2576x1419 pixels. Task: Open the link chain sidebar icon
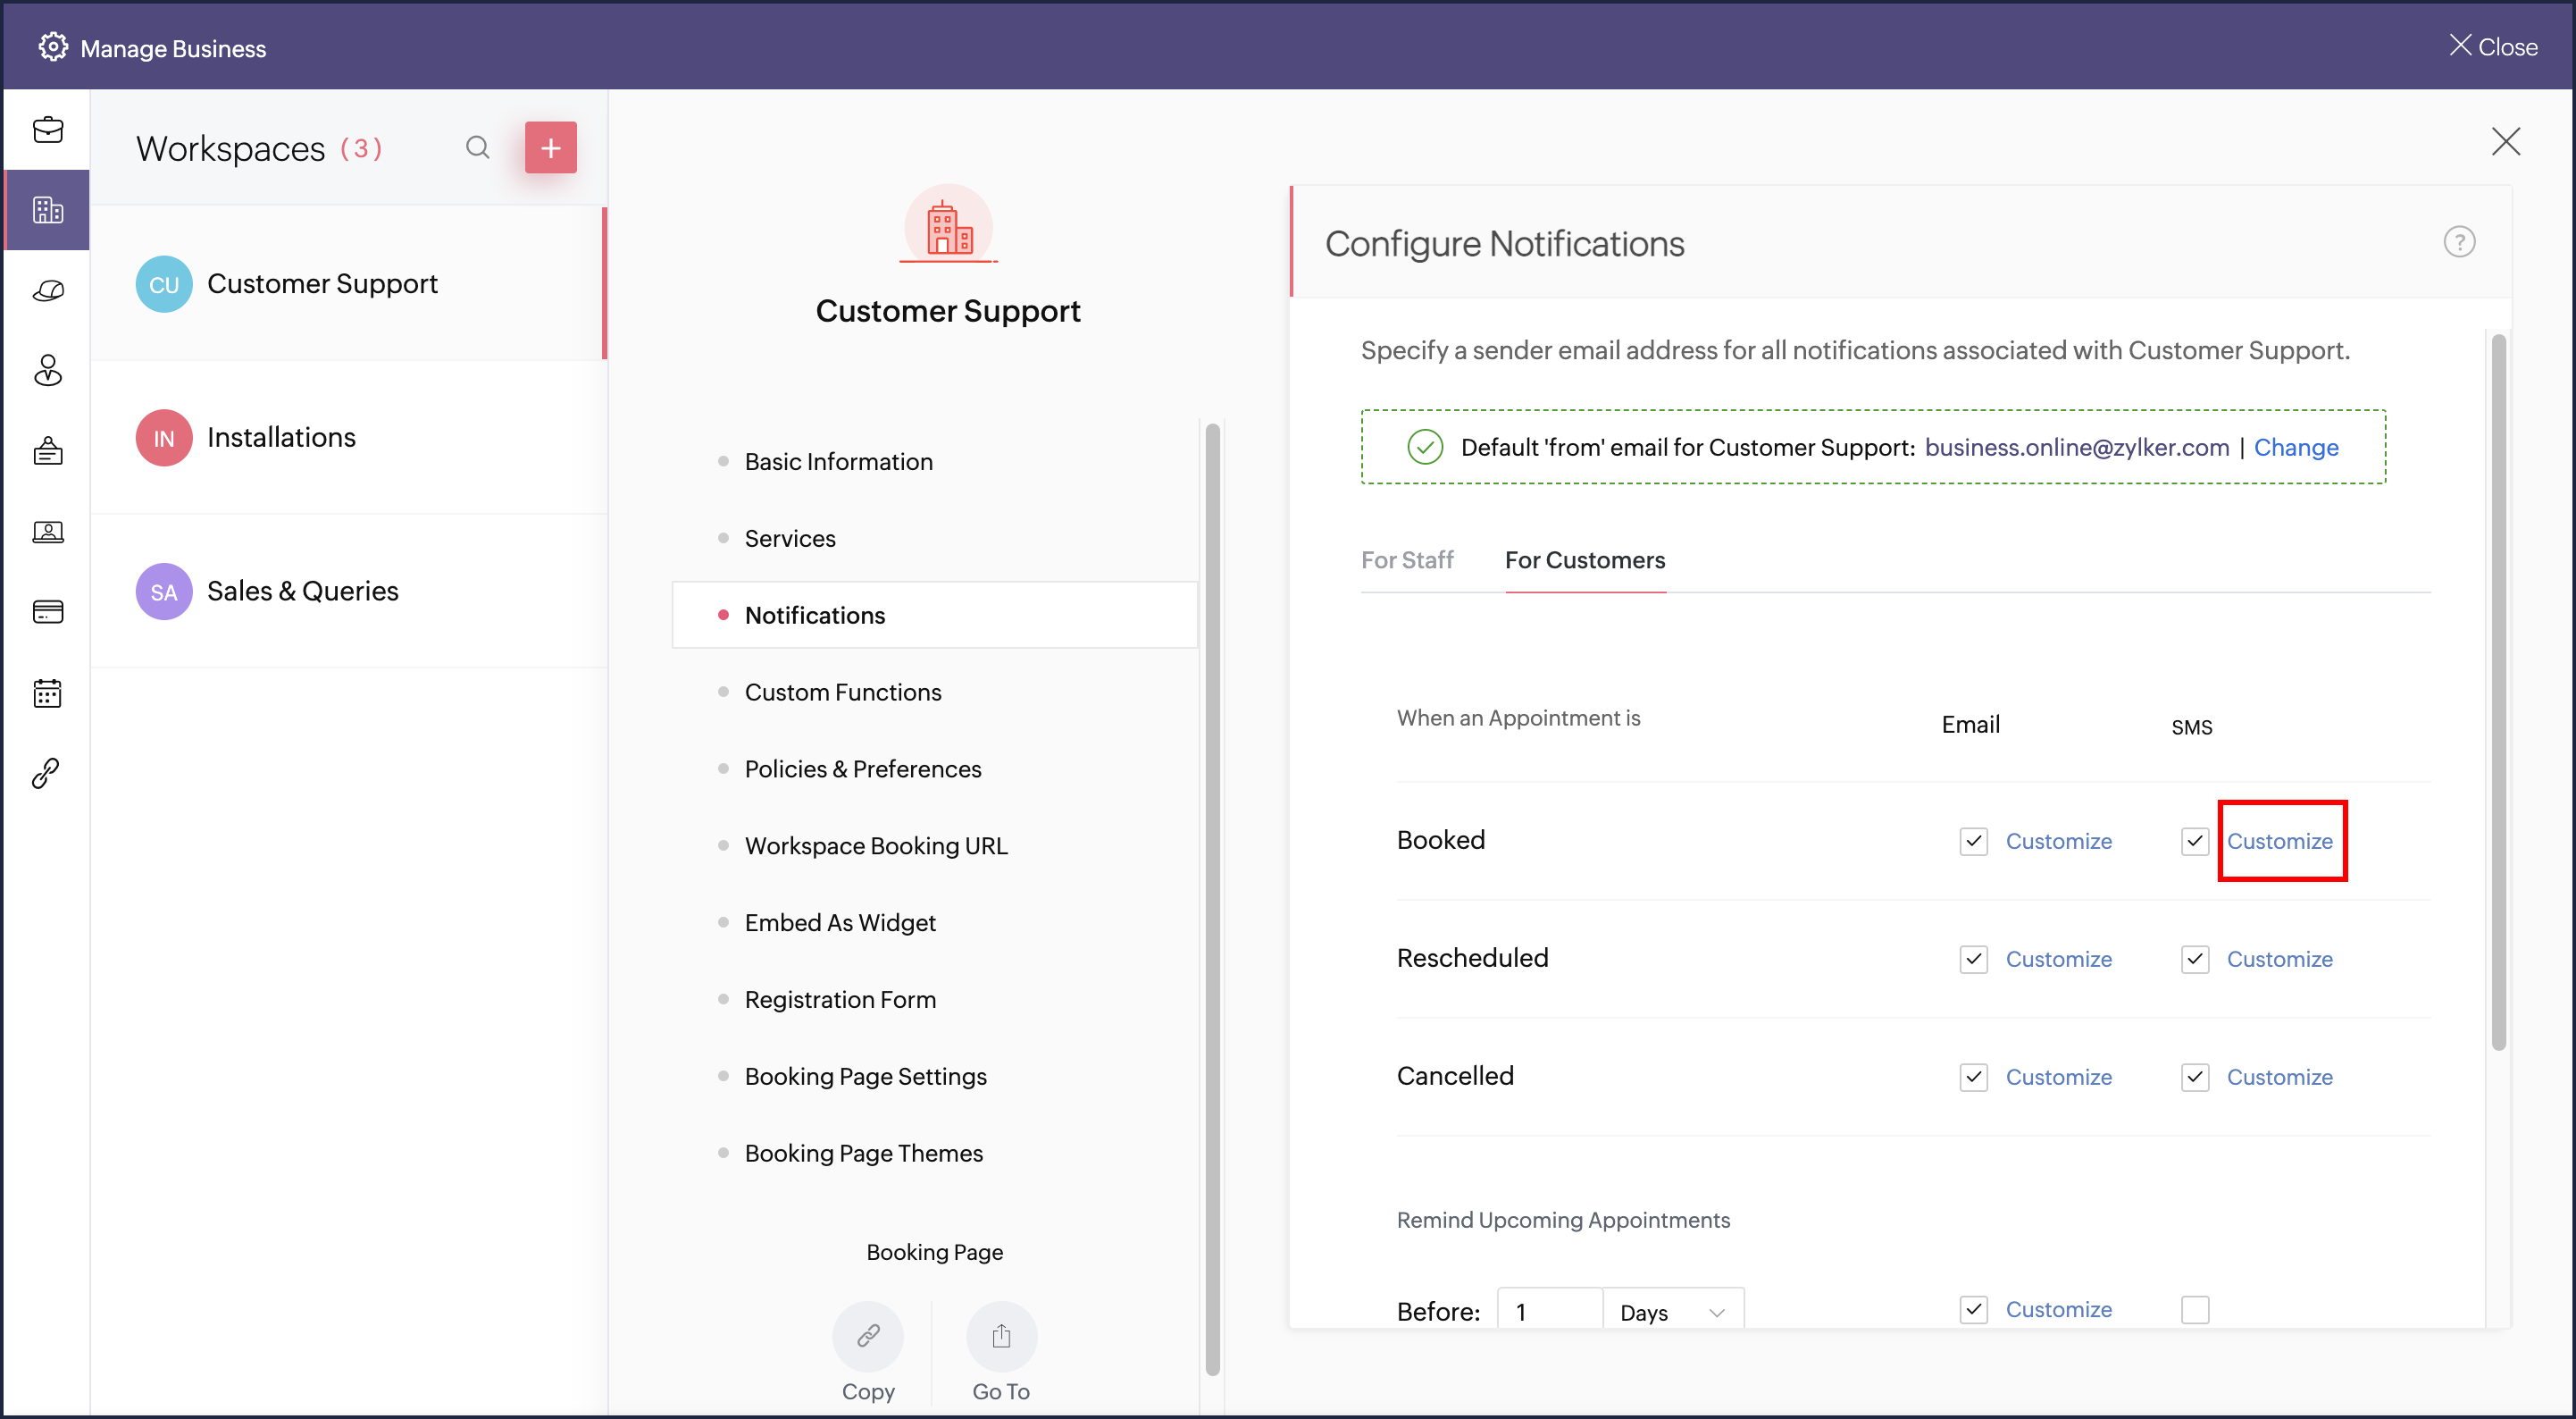tap(47, 773)
